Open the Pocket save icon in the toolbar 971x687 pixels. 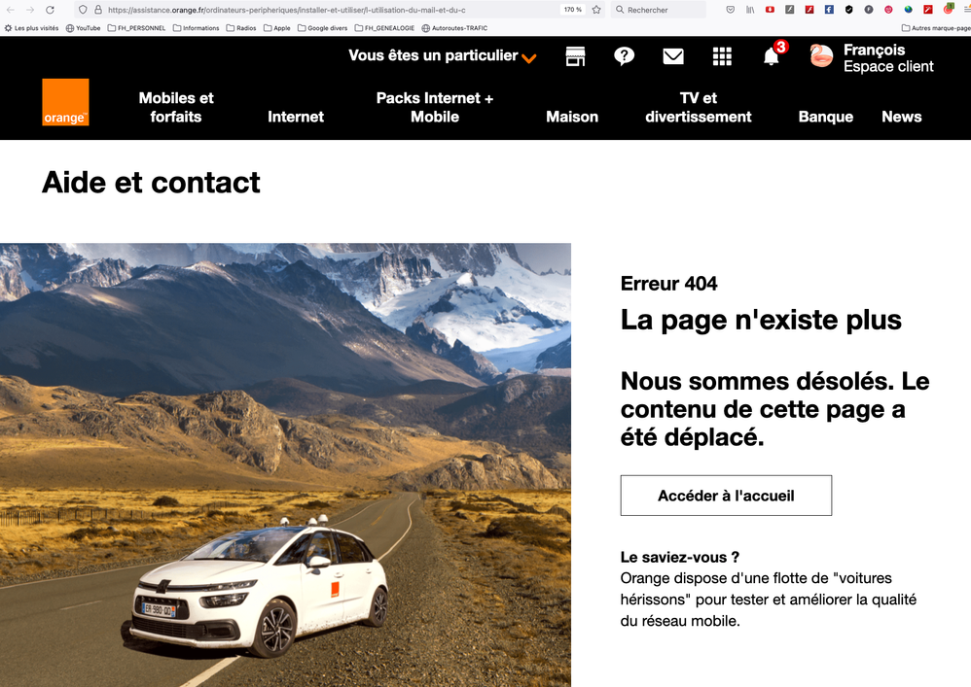pos(731,10)
